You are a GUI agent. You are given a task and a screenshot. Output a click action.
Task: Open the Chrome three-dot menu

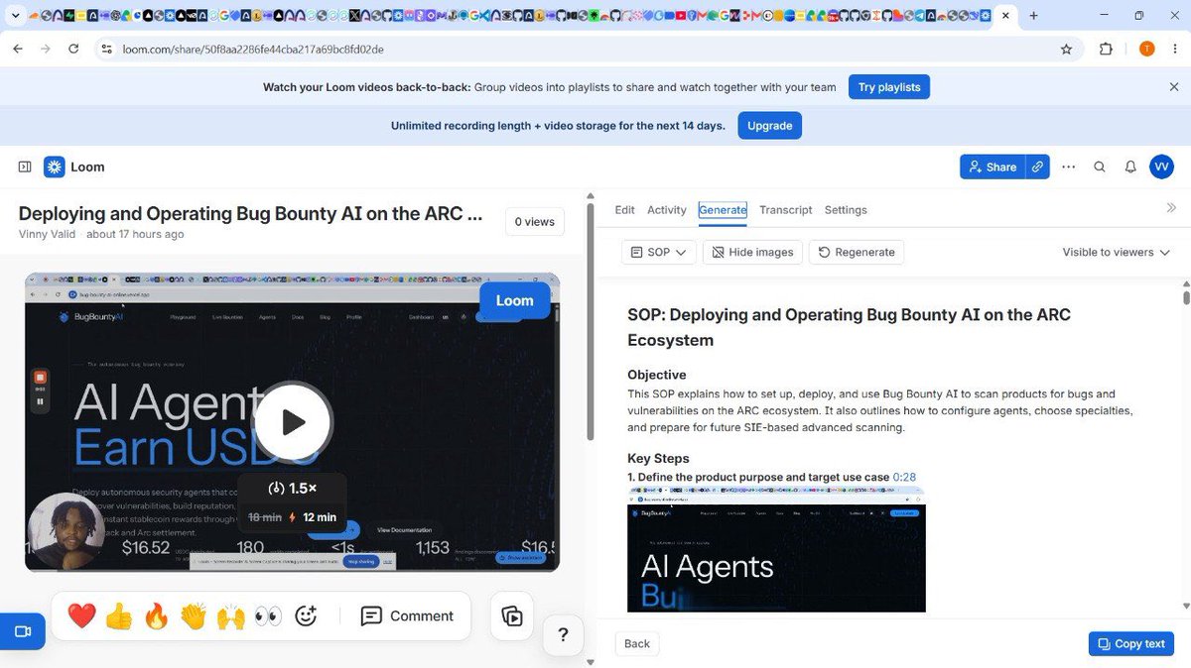(1175, 49)
